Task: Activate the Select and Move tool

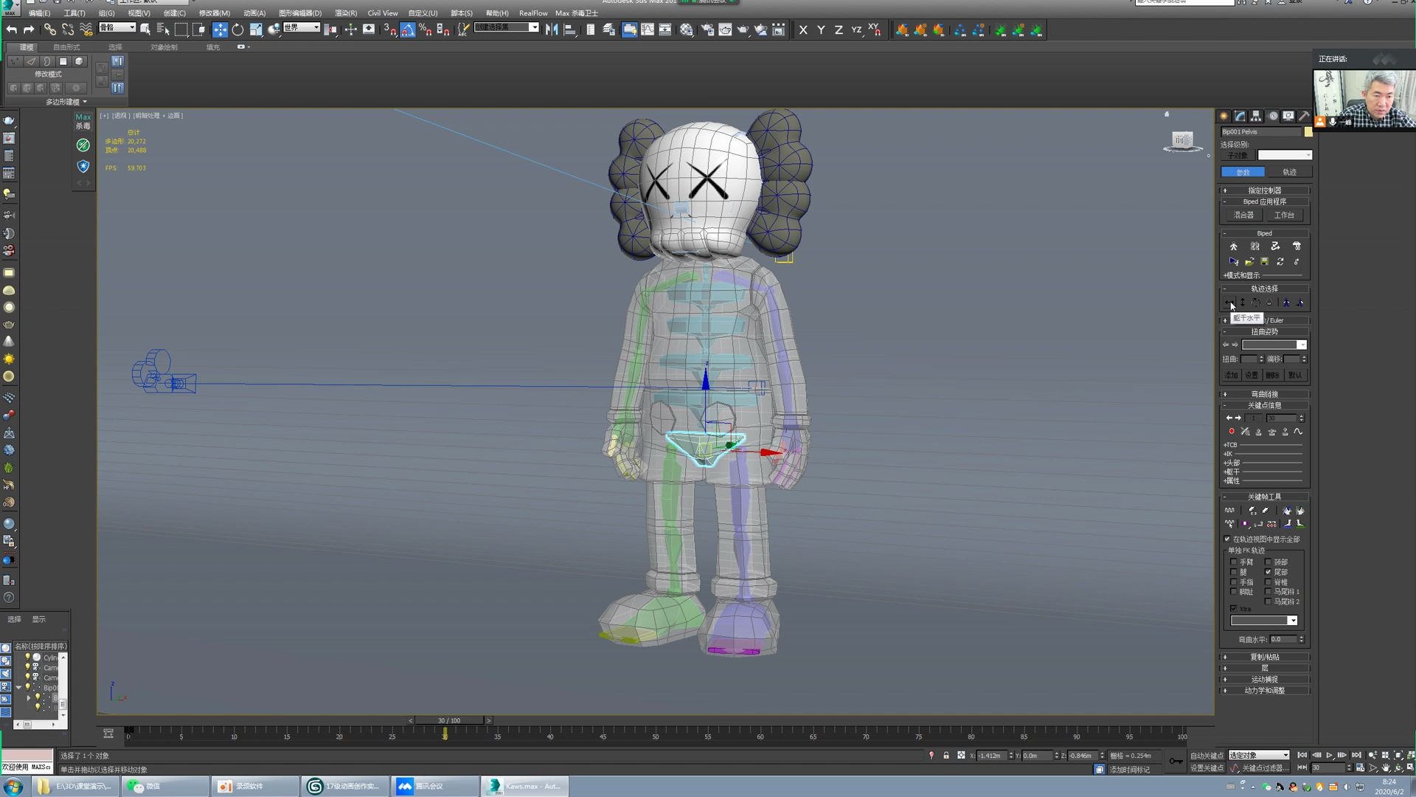Action: click(x=220, y=30)
